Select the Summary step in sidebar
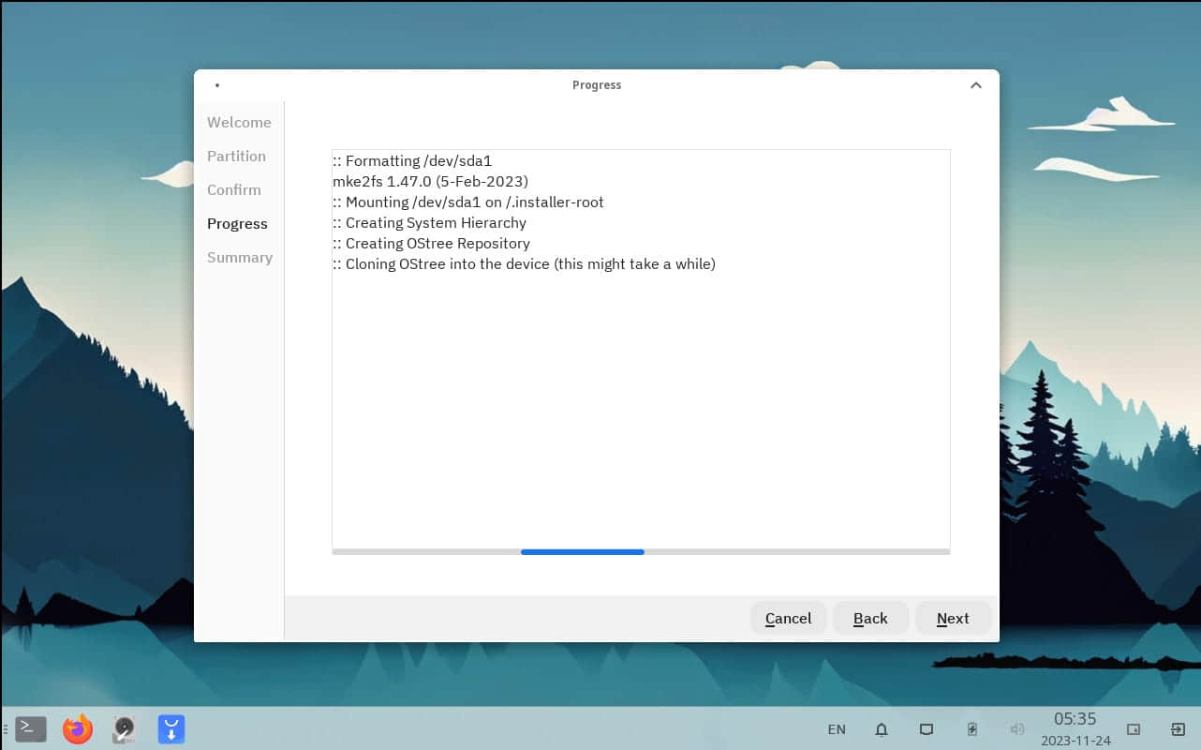This screenshot has height=750, width=1201. point(240,258)
